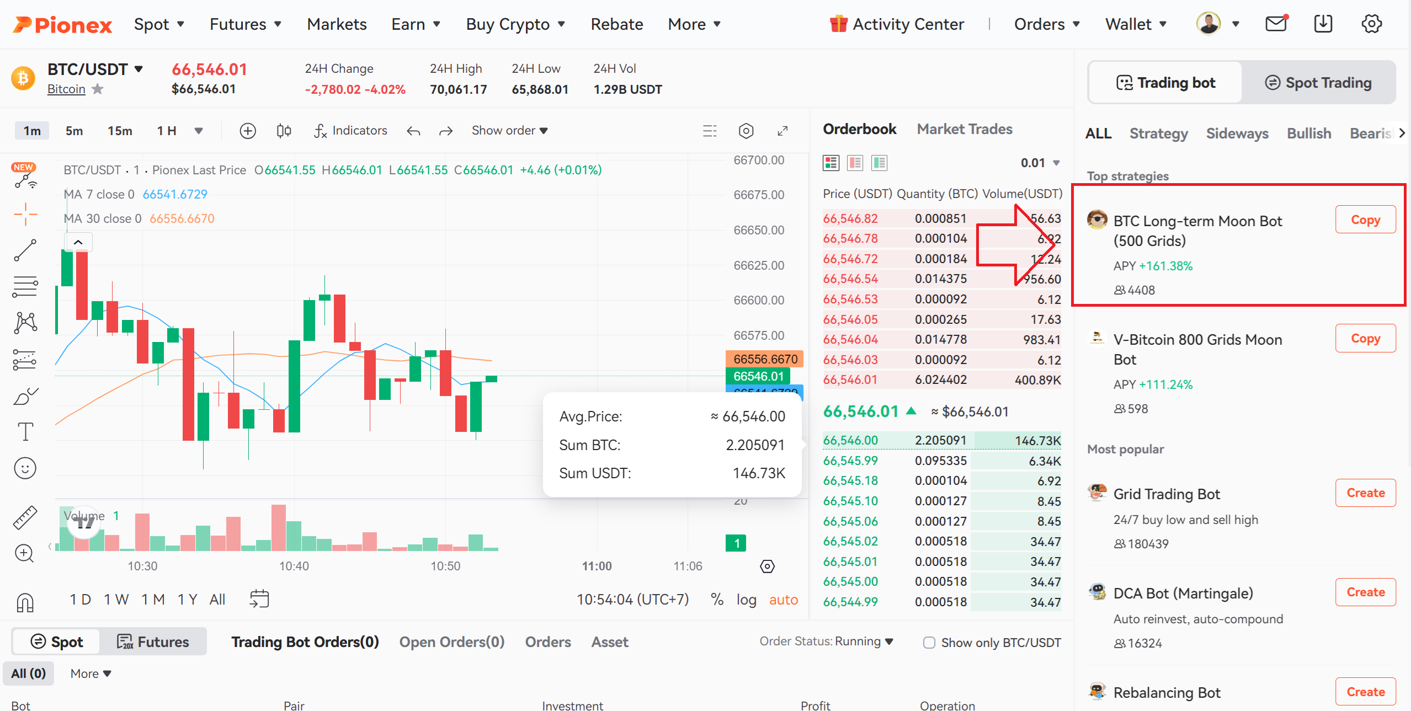The height and width of the screenshot is (711, 1411).
Task: Copy the BTC Long-term Moon Bot
Action: tap(1365, 220)
